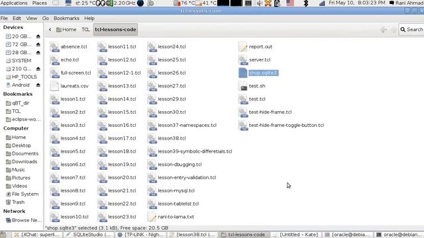Click the date and time clock
Image resolution: width=424 pixels, height=238 pixels.
click(357, 3)
